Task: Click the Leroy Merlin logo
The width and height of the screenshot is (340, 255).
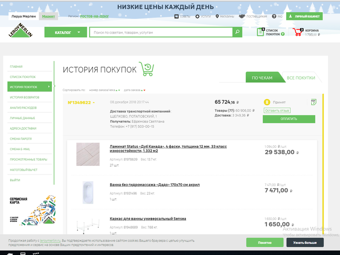Action: pyautogui.click(x=20, y=30)
